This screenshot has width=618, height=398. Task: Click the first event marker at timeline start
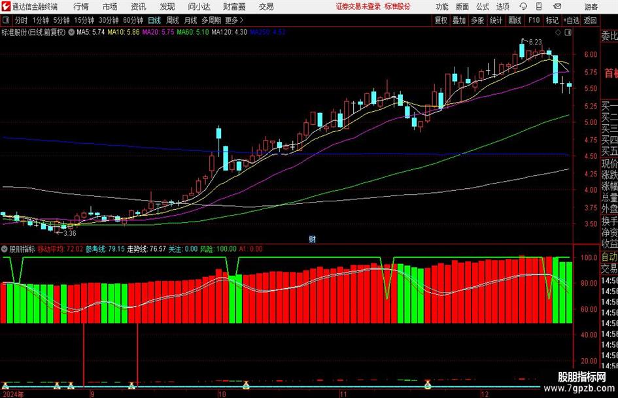point(5,386)
